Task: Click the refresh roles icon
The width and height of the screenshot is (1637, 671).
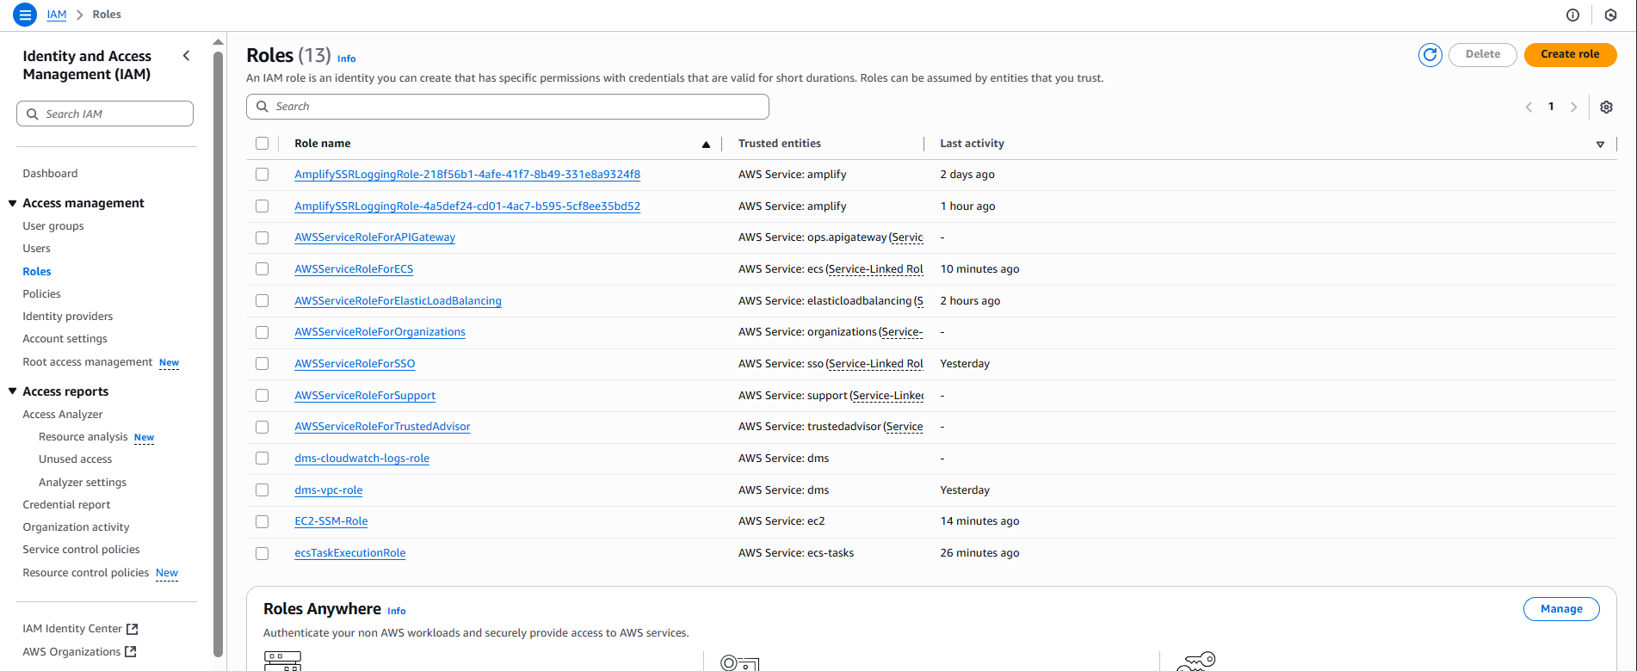Action: coord(1430,54)
